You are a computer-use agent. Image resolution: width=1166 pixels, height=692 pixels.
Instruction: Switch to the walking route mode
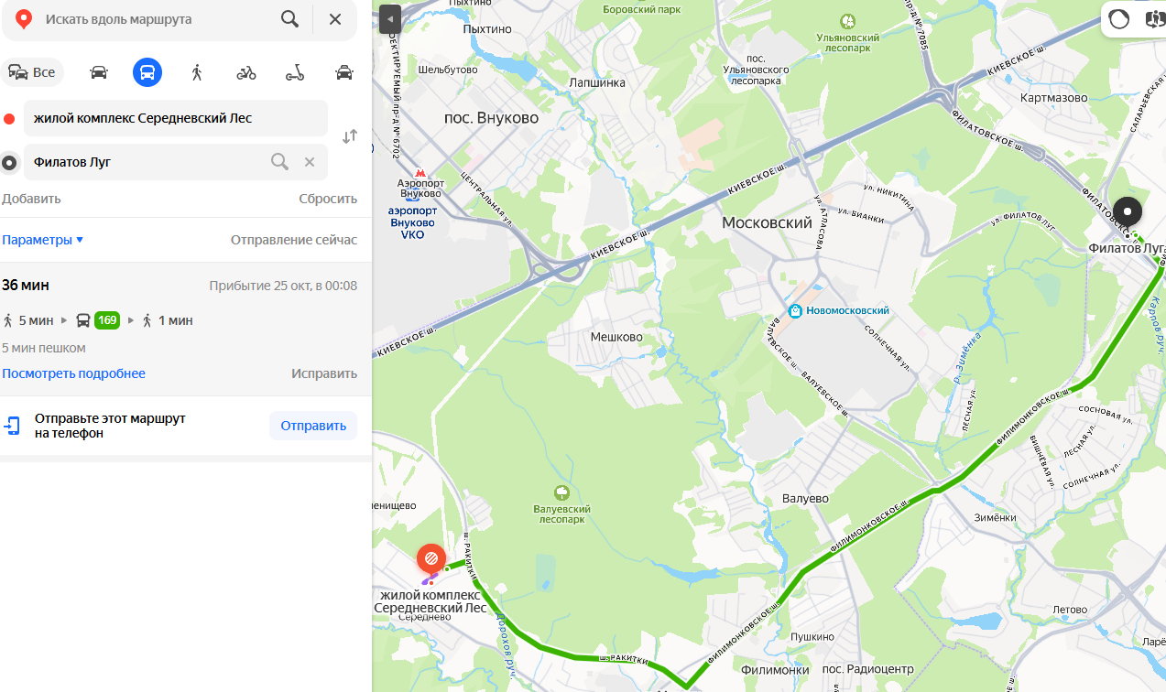point(197,72)
